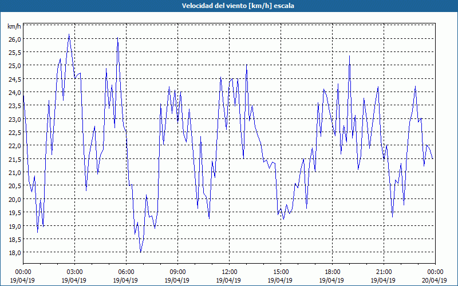Select the 12:00 time label

pyautogui.click(x=230, y=272)
